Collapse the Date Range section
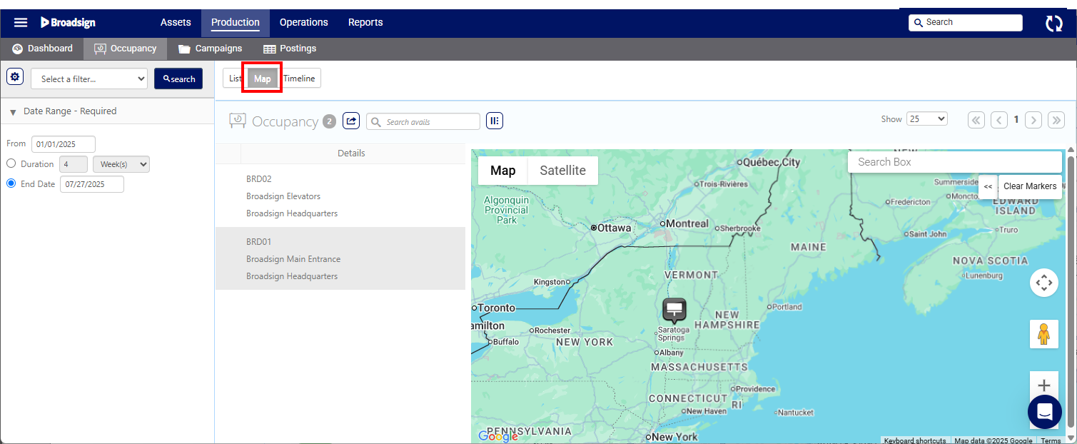 [x=13, y=112]
